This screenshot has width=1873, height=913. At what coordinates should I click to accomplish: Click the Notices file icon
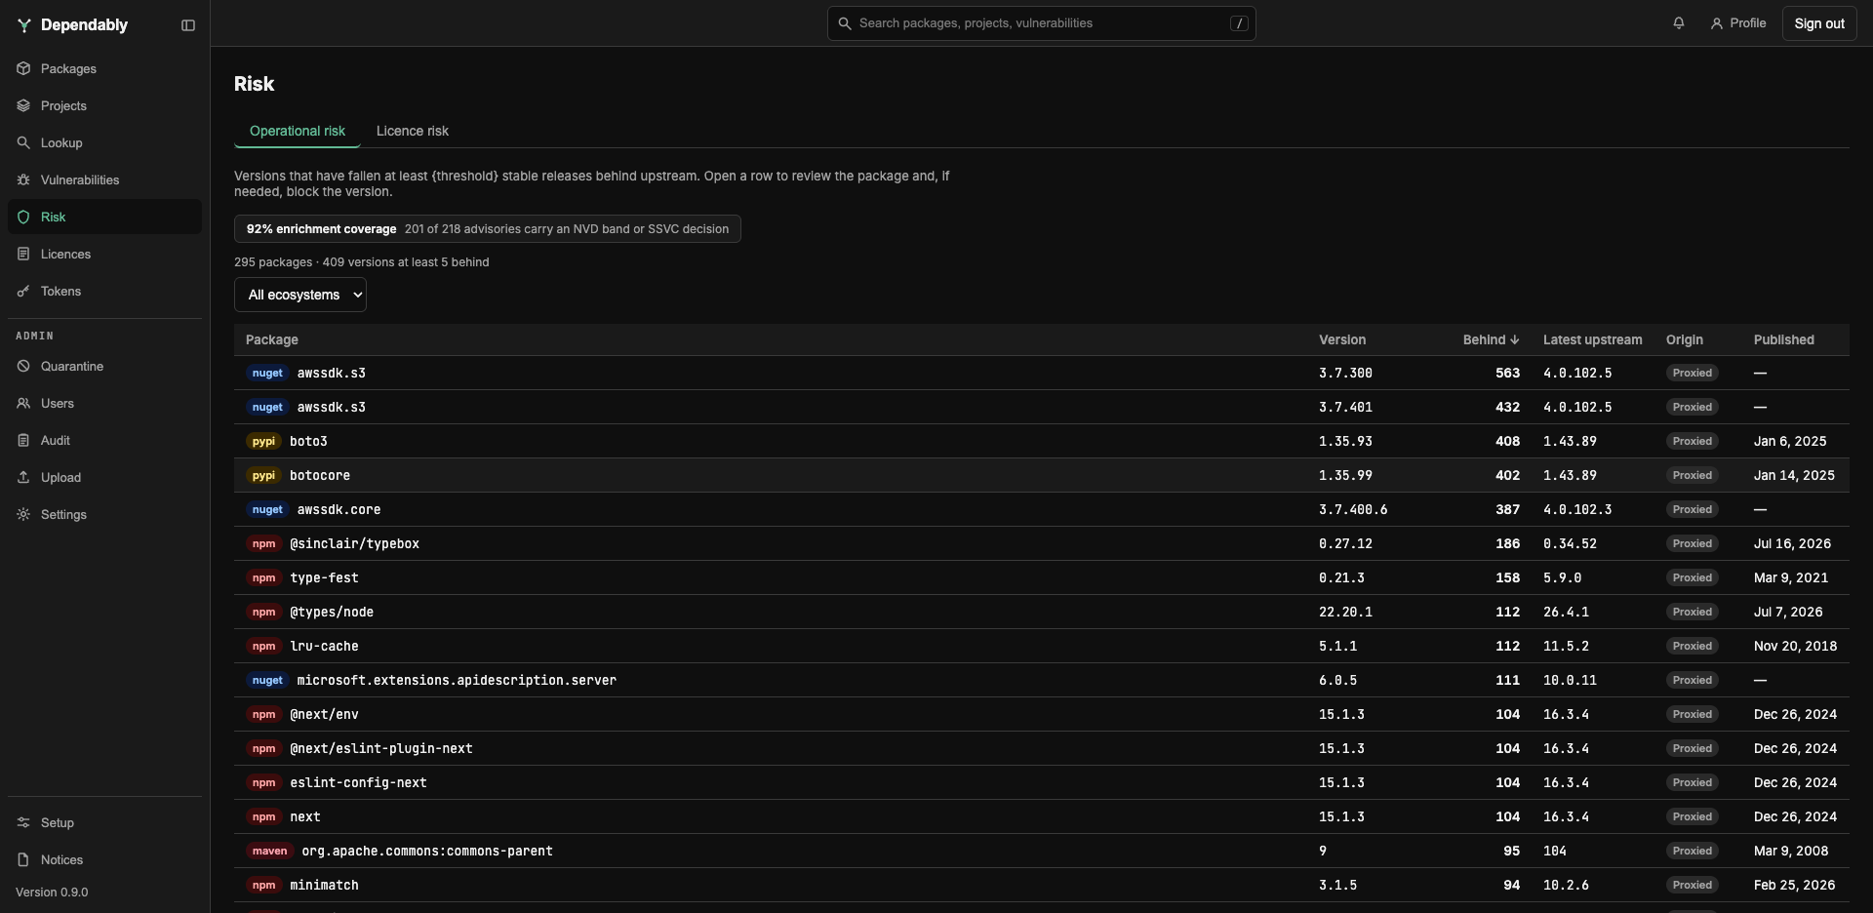click(x=23, y=859)
